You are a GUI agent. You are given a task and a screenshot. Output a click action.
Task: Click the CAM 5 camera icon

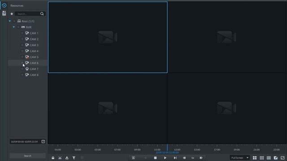pyautogui.click(x=27, y=57)
